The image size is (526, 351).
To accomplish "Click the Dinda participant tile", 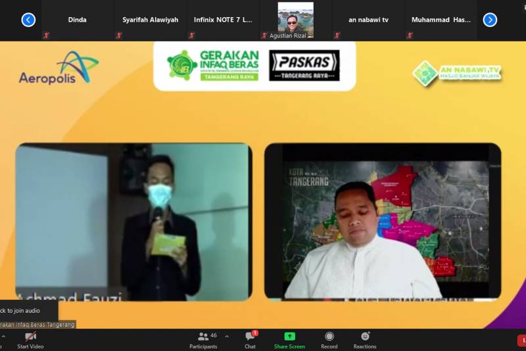I will [77, 20].
